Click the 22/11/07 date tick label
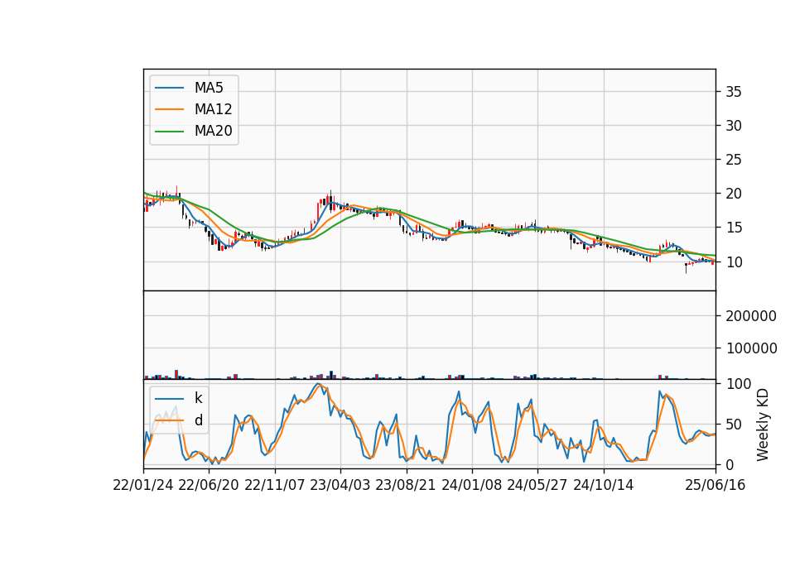 coord(275,485)
